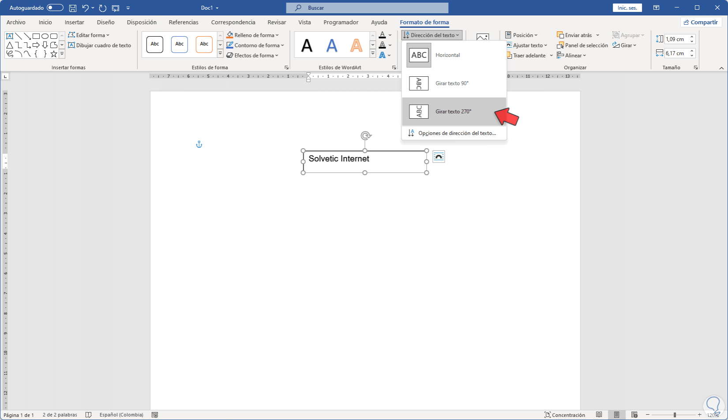Select the triangle shape in the gallery

9,45
